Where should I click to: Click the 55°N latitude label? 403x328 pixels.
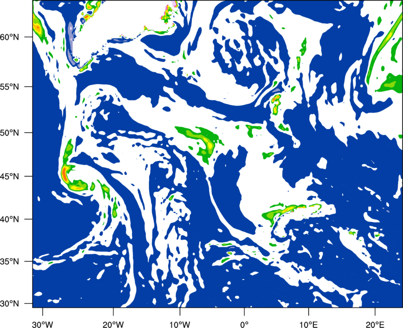(x=10, y=87)
